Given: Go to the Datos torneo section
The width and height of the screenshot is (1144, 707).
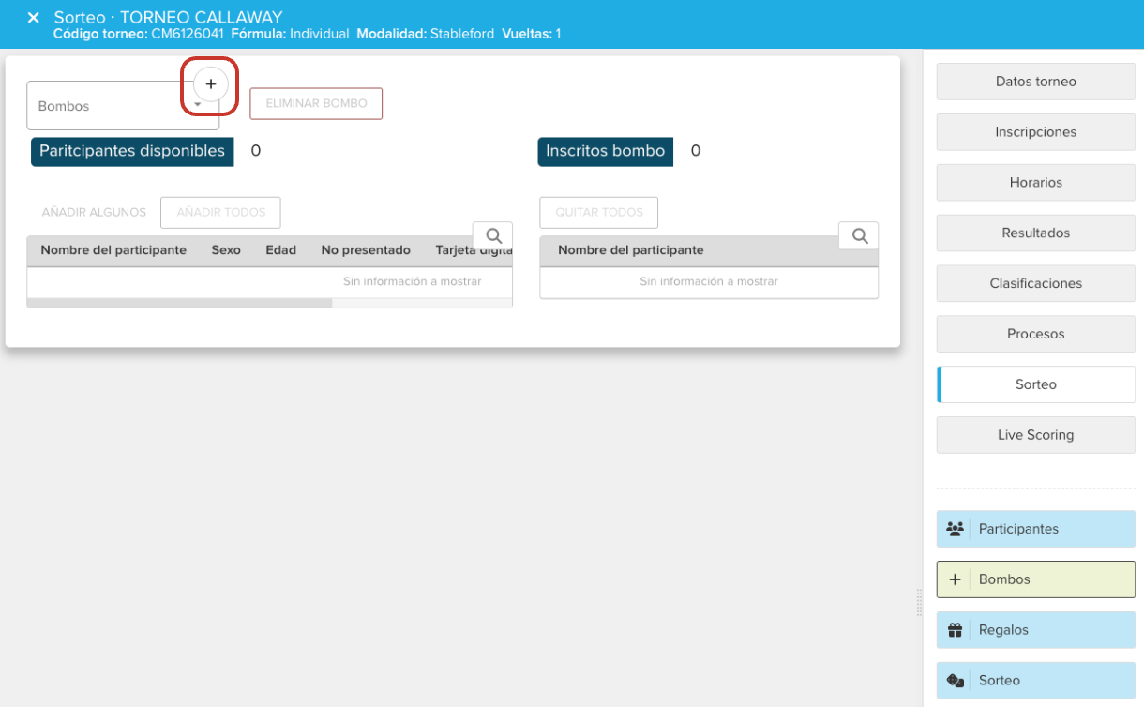Looking at the screenshot, I should [1035, 82].
